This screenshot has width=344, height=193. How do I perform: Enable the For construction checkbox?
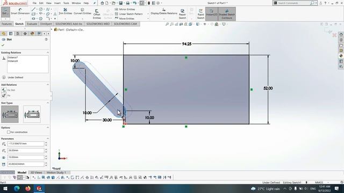coord(9,132)
